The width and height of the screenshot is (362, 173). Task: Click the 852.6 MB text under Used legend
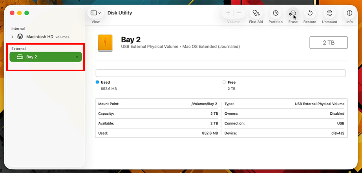click(109, 88)
